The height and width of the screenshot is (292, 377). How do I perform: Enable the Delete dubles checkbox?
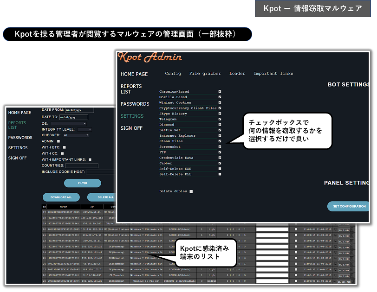point(191,191)
